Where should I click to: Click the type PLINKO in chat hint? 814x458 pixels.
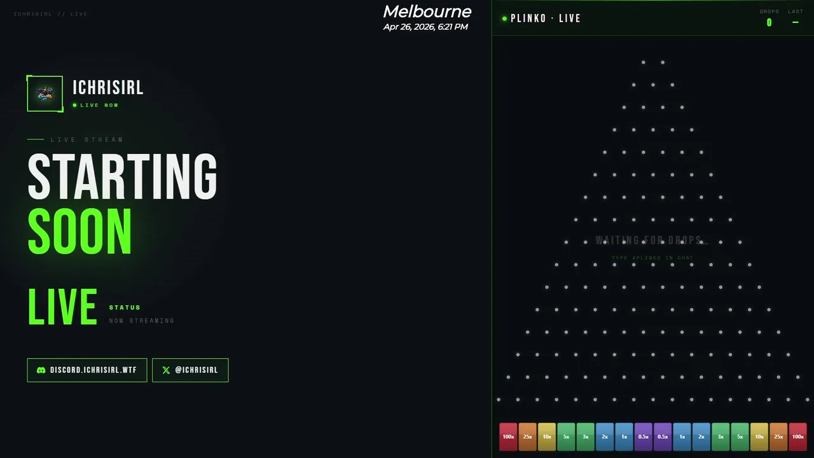[x=652, y=258]
